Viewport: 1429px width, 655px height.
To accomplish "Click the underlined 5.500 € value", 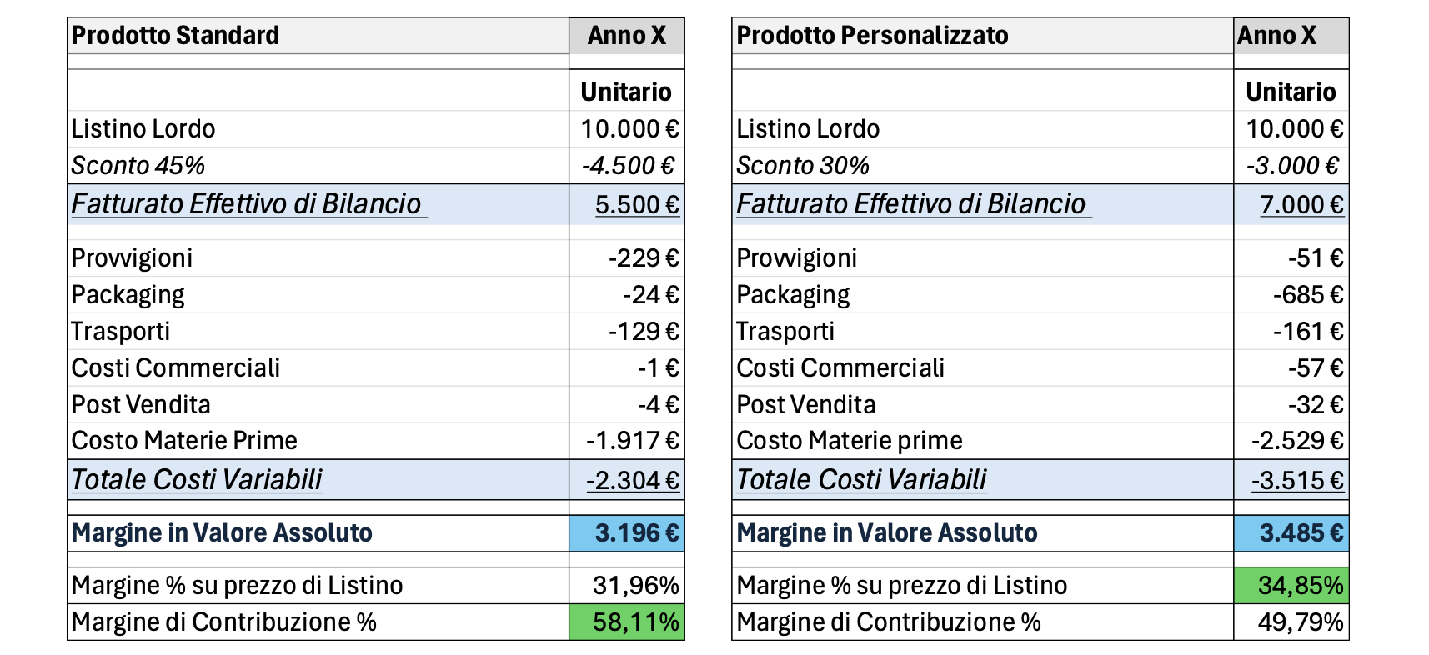I will click(x=637, y=204).
